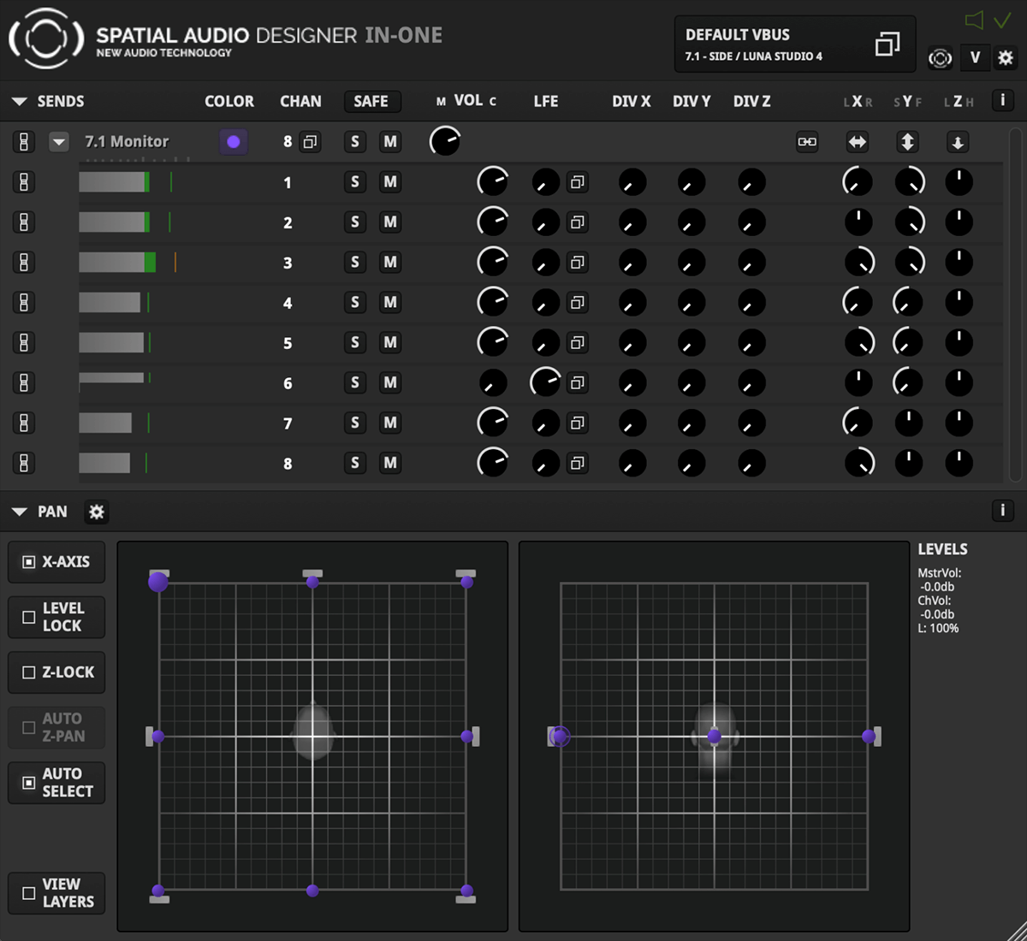Click the LFE copy icon for channel 3

tap(578, 263)
